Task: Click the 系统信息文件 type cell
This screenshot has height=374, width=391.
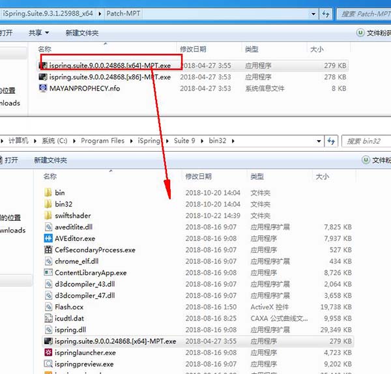Action: tap(265, 88)
